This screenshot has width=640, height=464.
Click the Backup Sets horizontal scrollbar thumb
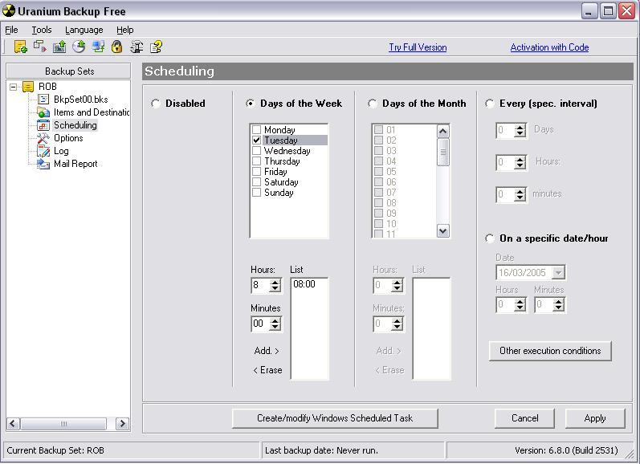(63, 424)
